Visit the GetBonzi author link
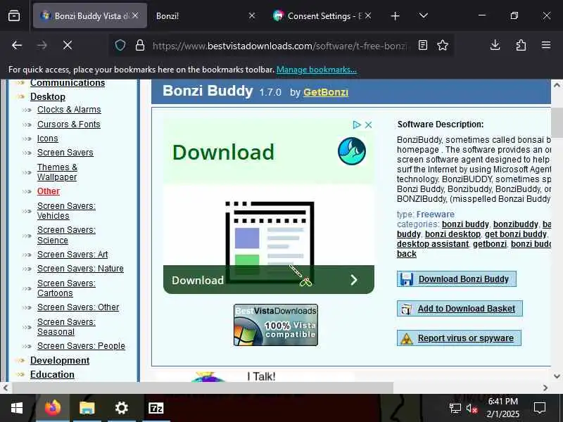Image resolution: width=563 pixels, height=422 pixels. 326,92
